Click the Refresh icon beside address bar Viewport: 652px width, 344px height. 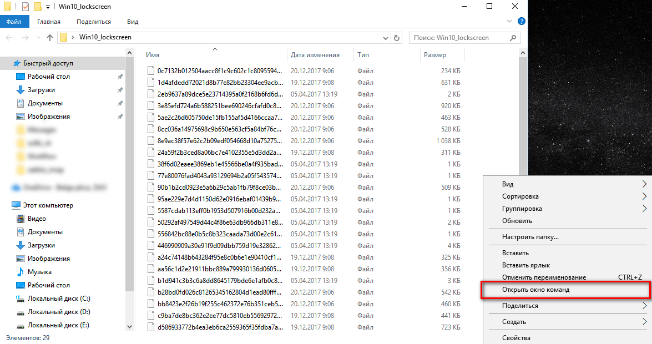(x=396, y=38)
